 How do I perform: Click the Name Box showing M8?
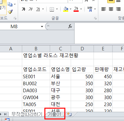click(x=20, y=27)
